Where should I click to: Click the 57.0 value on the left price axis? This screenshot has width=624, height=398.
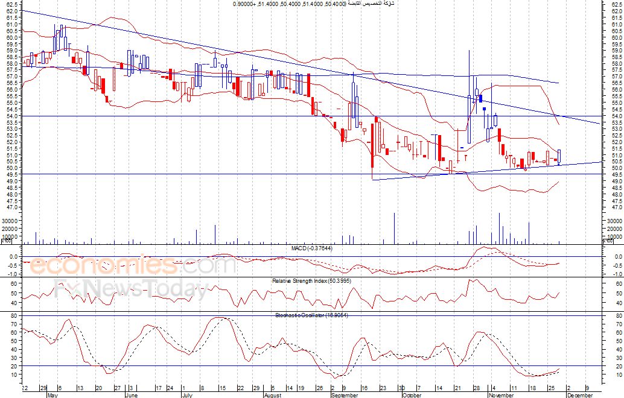(12, 77)
